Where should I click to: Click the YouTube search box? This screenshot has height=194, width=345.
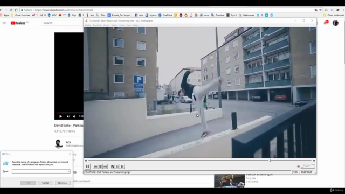63,23
